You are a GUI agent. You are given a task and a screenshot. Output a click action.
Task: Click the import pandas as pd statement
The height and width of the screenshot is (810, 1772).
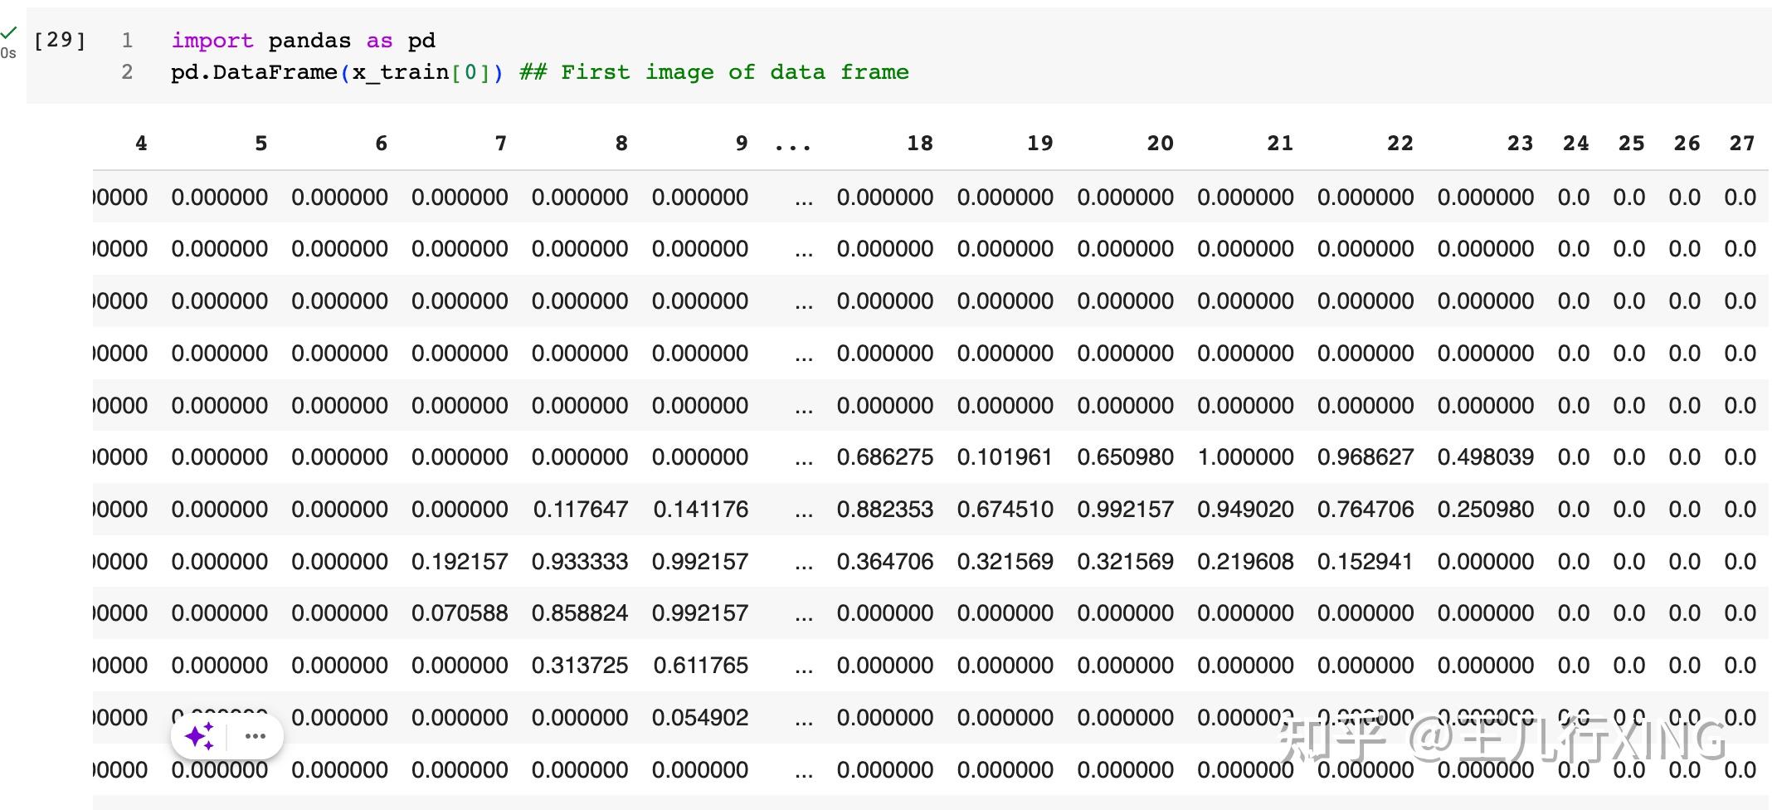304,40
